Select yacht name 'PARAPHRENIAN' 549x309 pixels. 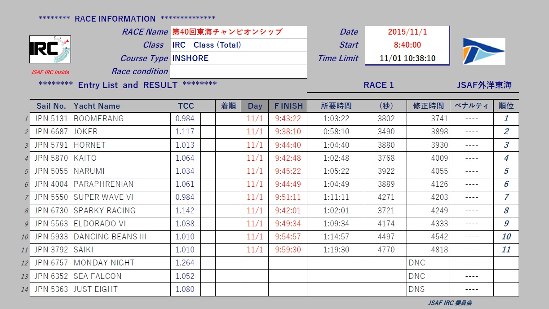pyautogui.click(x=103, y=184)
